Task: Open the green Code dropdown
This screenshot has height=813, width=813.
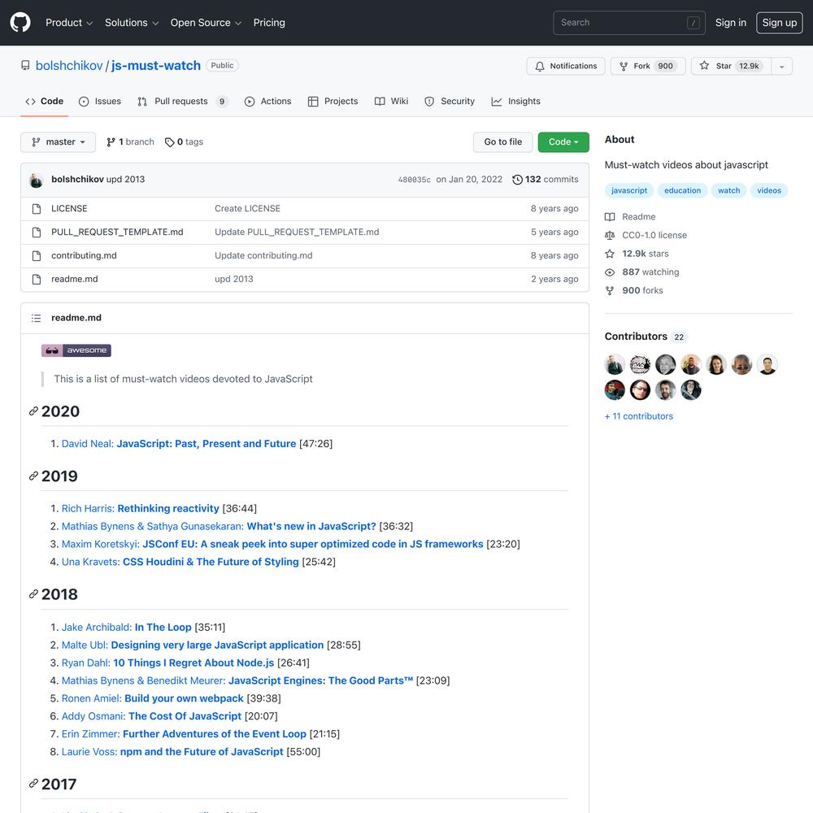Action: click(x=563, y=142)
